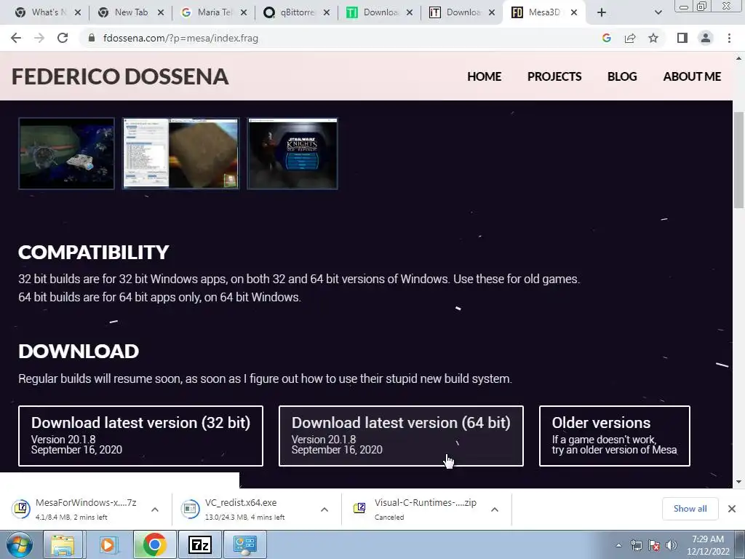This screenshot has width=745, height=559.
Task: Close the Mesa3D tab
Action: click(574, 12)
